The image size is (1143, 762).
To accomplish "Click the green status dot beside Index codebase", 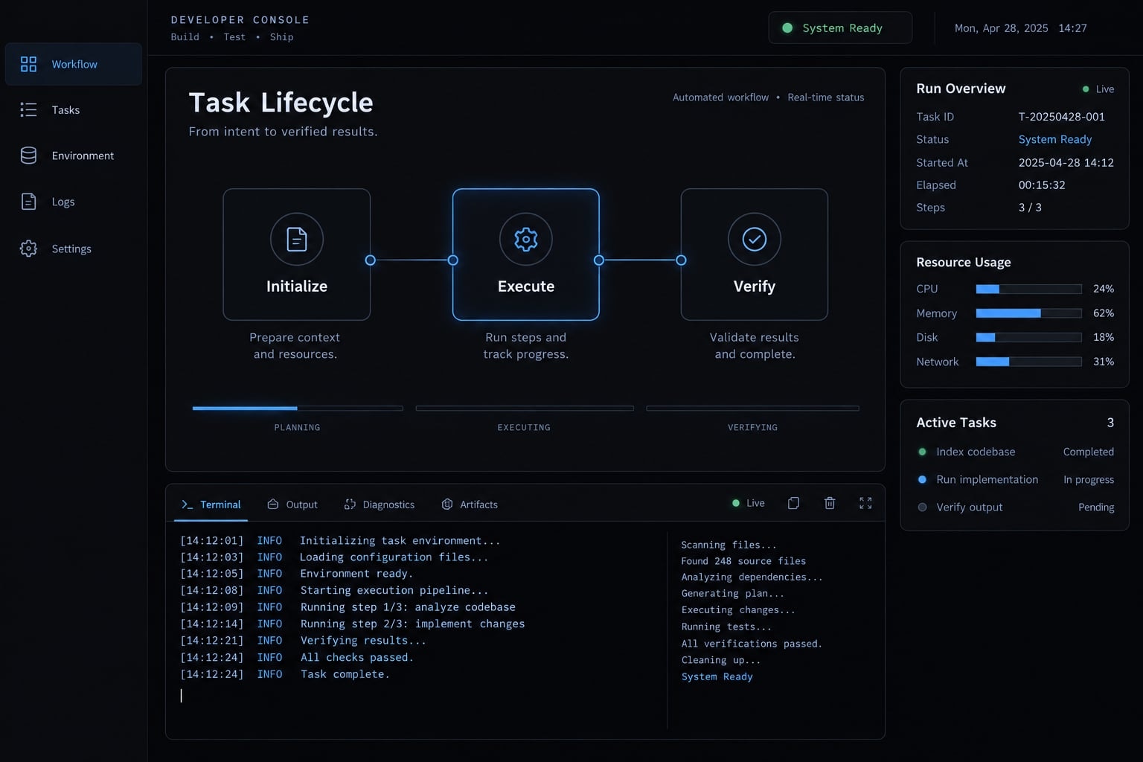I will click(x=923, y=452).
